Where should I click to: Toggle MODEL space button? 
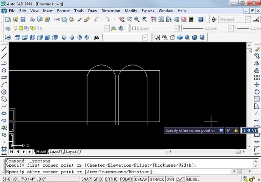click(193, 179)
